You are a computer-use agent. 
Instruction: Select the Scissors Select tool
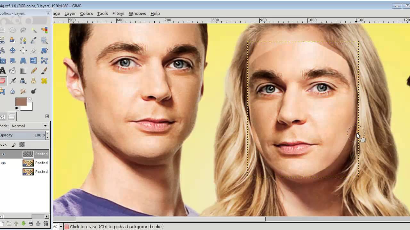coord(2,40)
